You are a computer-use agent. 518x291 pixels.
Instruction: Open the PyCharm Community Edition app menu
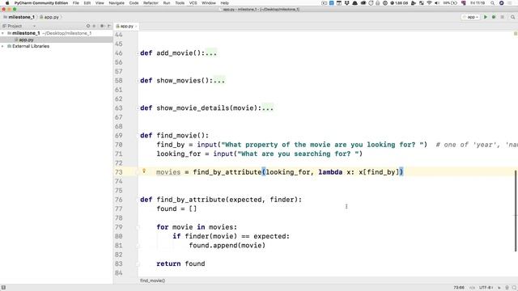pyautogui.click(x=41, y=3)
